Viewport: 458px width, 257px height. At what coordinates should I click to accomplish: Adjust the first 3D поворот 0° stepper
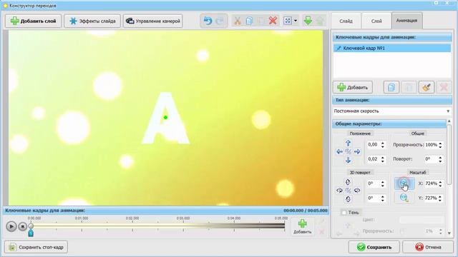click(383, 183)
